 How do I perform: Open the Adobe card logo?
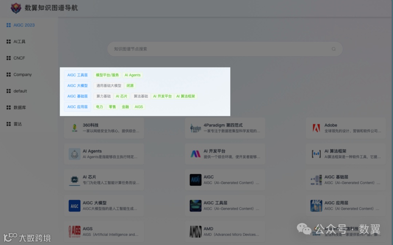coord(316,128)
